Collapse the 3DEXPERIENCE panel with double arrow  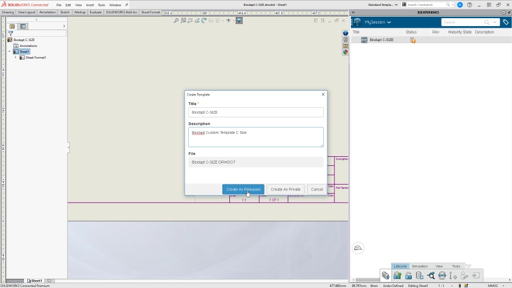[353, 12]
